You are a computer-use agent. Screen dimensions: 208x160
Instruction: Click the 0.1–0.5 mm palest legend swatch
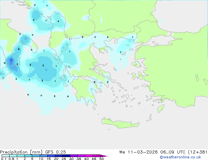[x=6, y=156]
